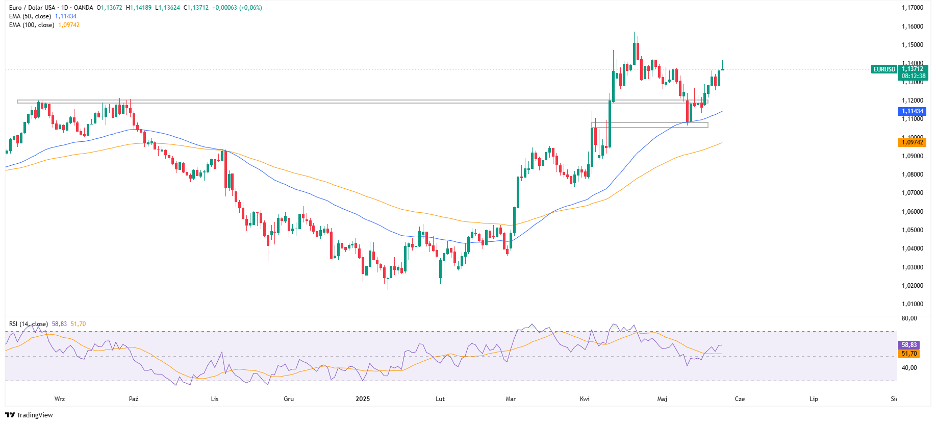
Task: Click the Lis month label on the time axis
Action: (215, 399)
